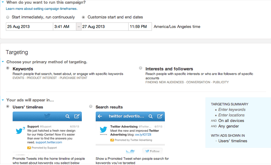The width and height of the screenshot is (271, 165).
Task: Open 'Learn more about setting campaign timeframes' link
Action: coord(42,9)
